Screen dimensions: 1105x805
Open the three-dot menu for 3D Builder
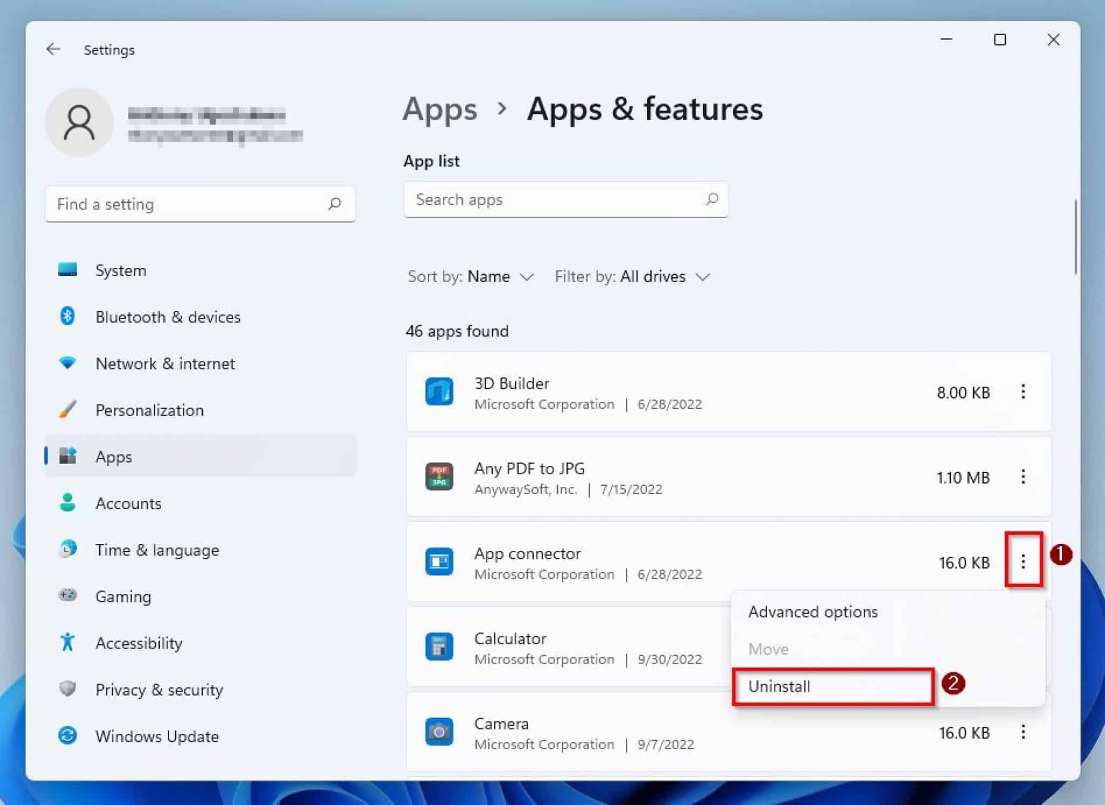1023,393
